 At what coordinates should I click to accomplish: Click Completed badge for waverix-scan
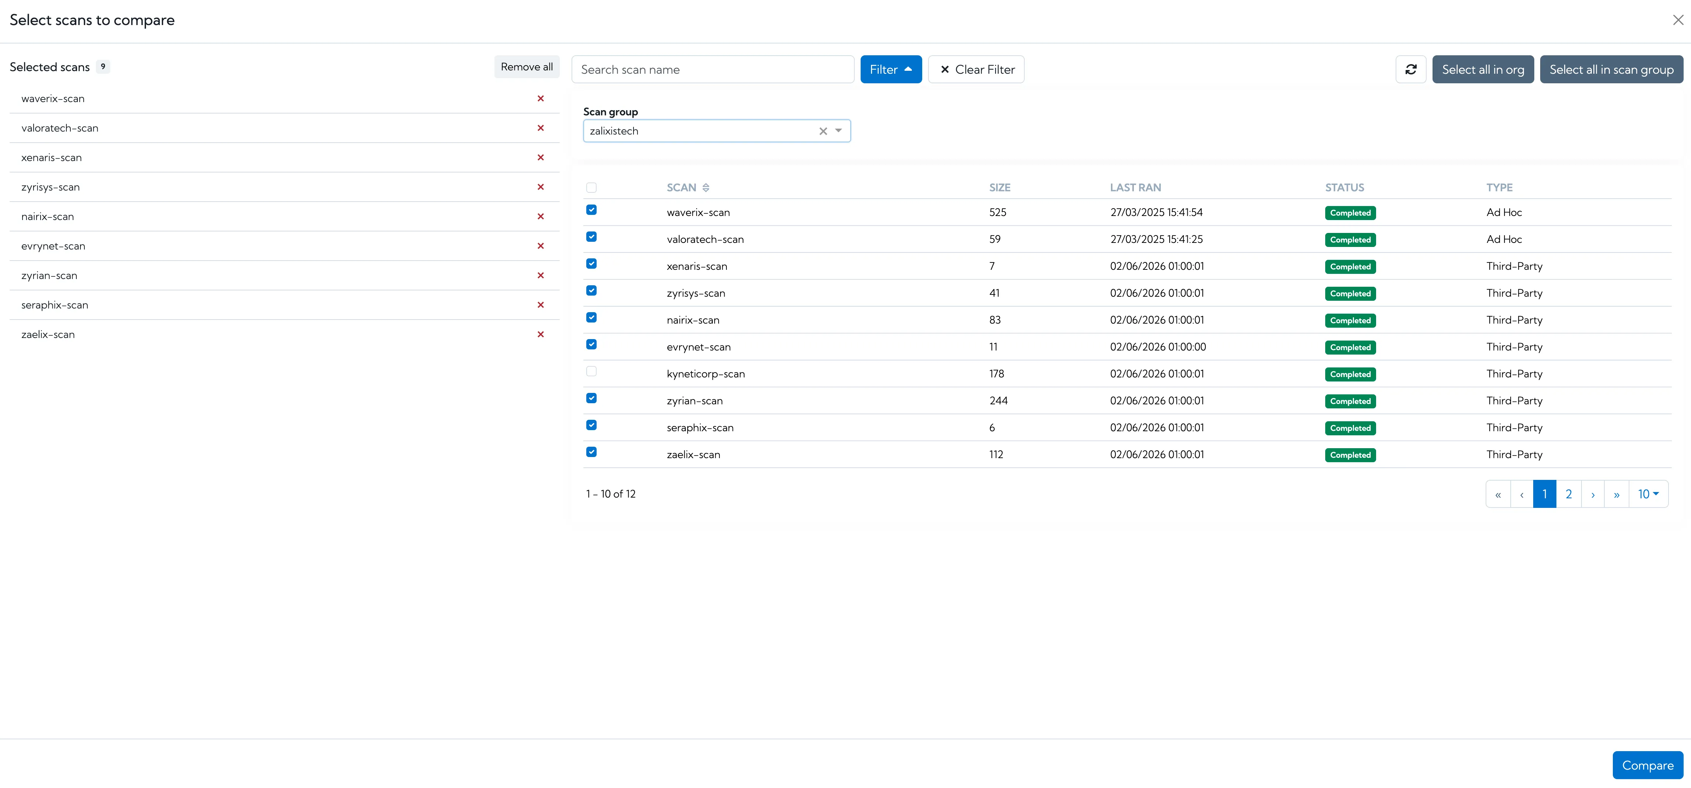tap(1350, 213)
